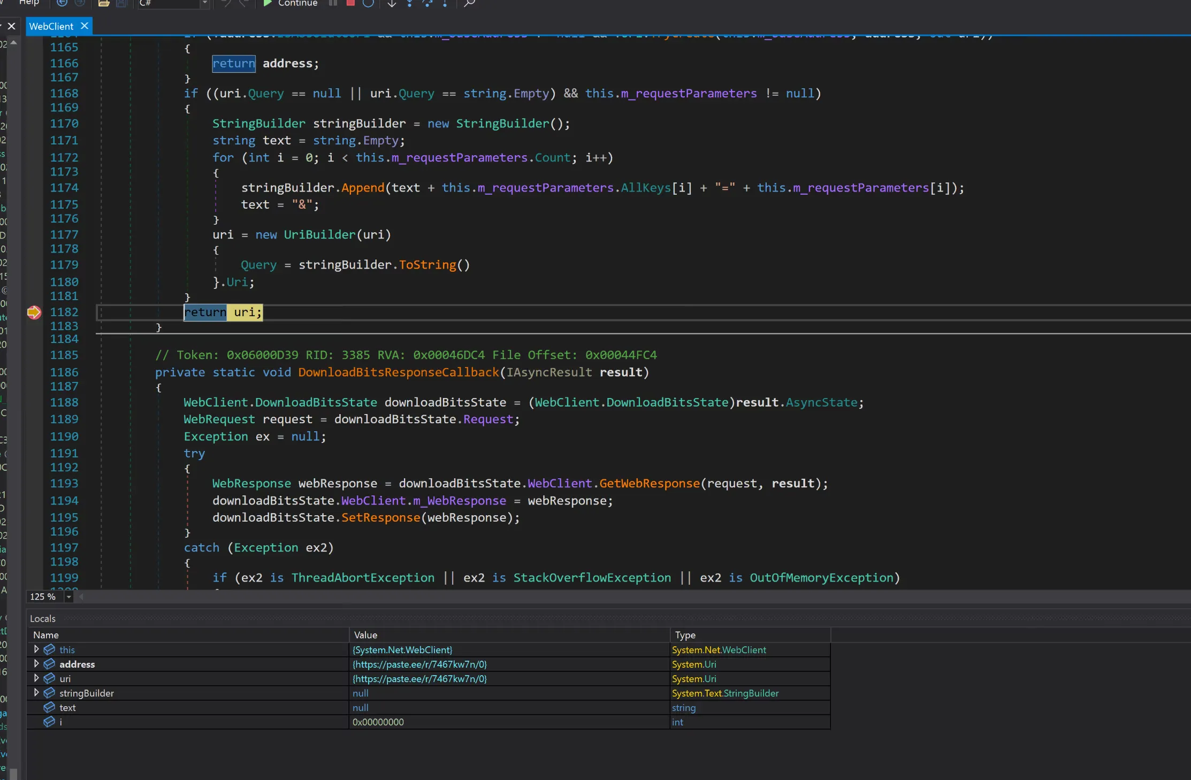1191x780 pixels.
Task: Select the null value of stringBuilder
Action: pyautogui.click(x=361, y=693)
